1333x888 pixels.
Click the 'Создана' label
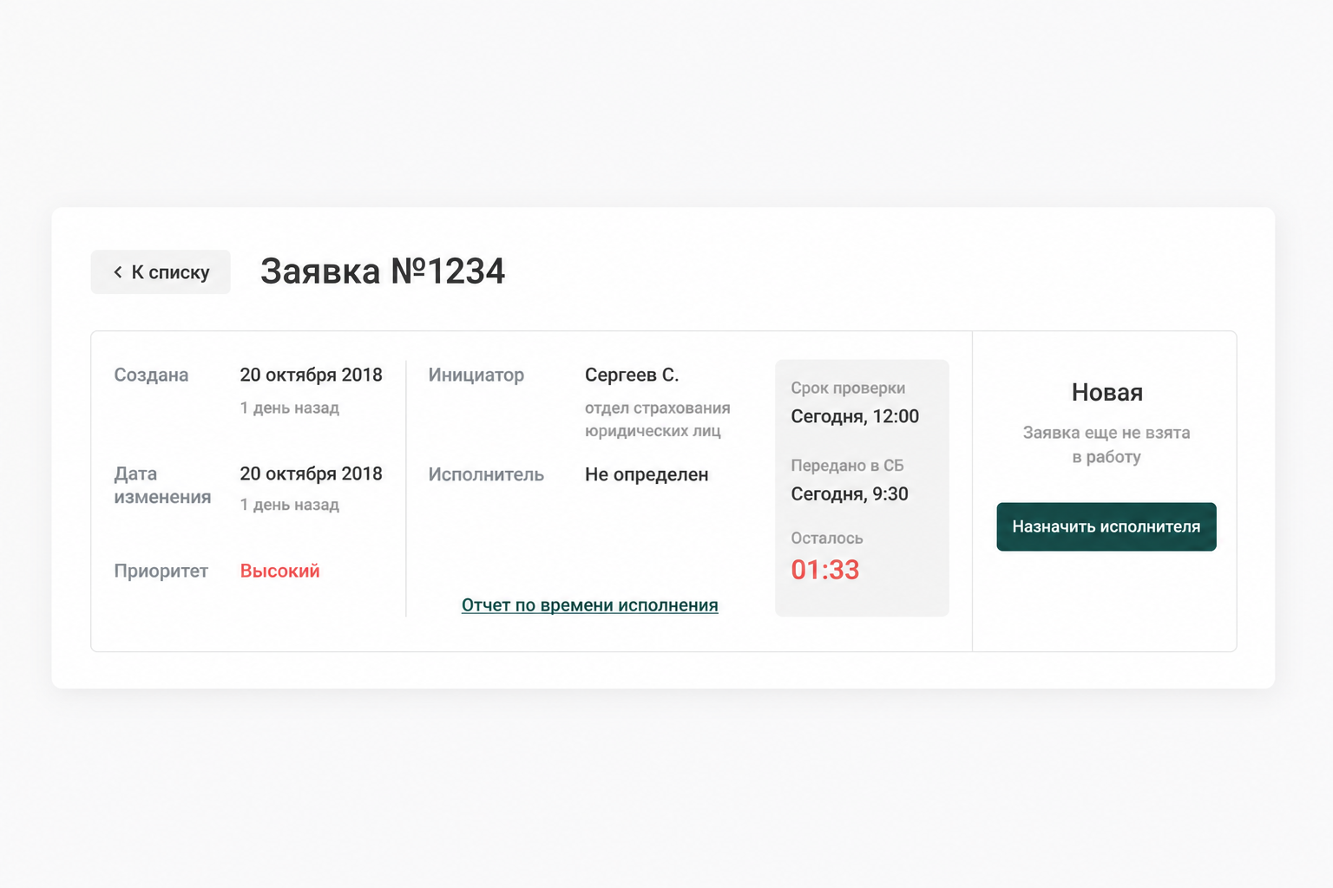coord(151,375)
